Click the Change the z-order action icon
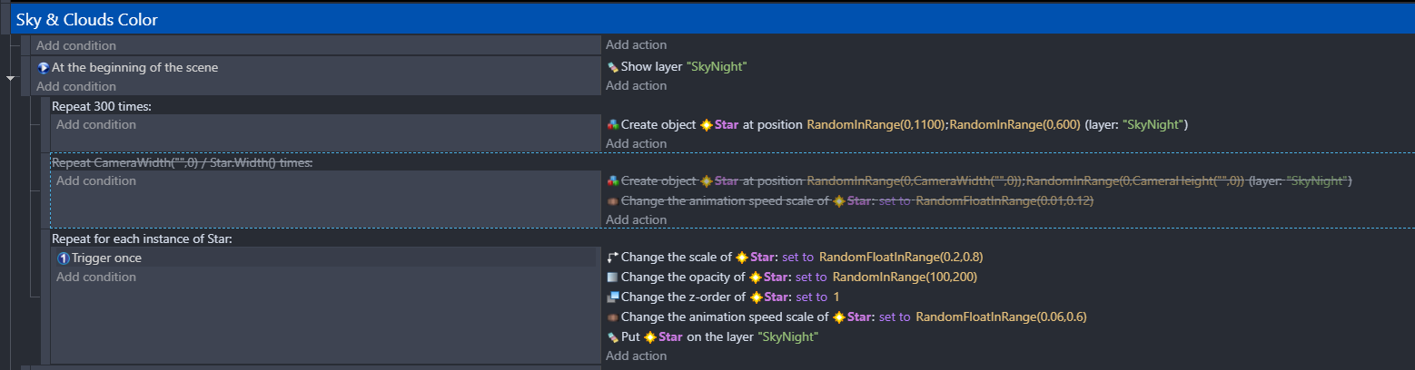The height and width of the screenshot is (370, 1415). pos(612,297)
